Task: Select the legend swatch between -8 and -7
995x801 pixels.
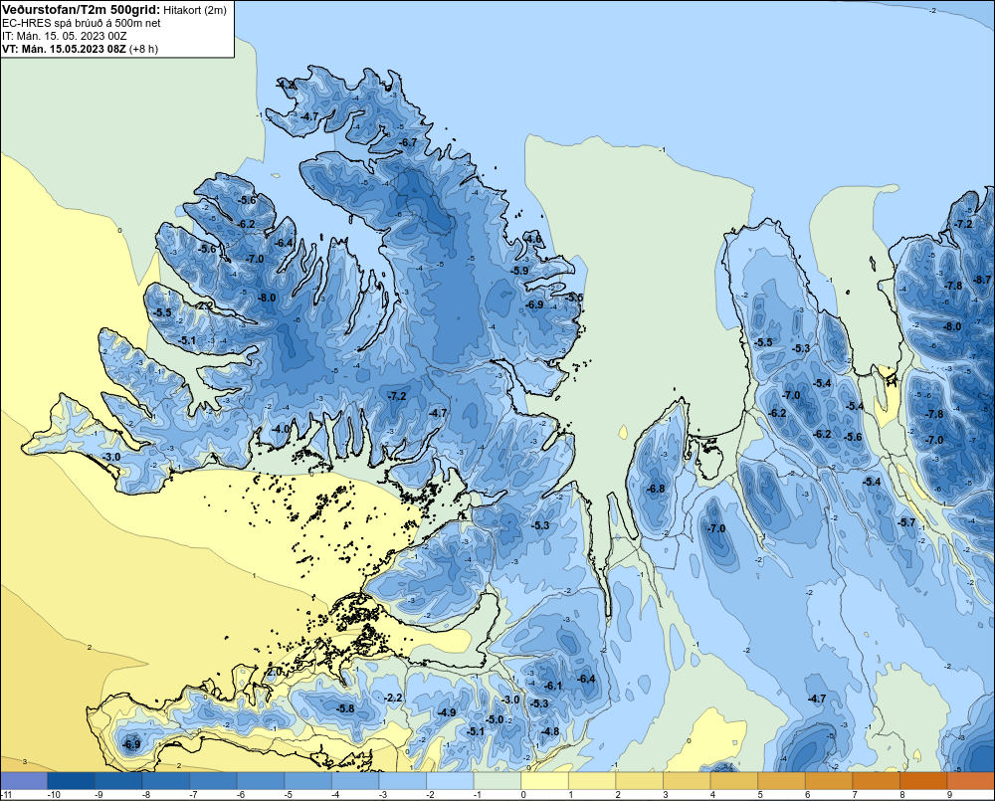Action: tap(165, 780)
